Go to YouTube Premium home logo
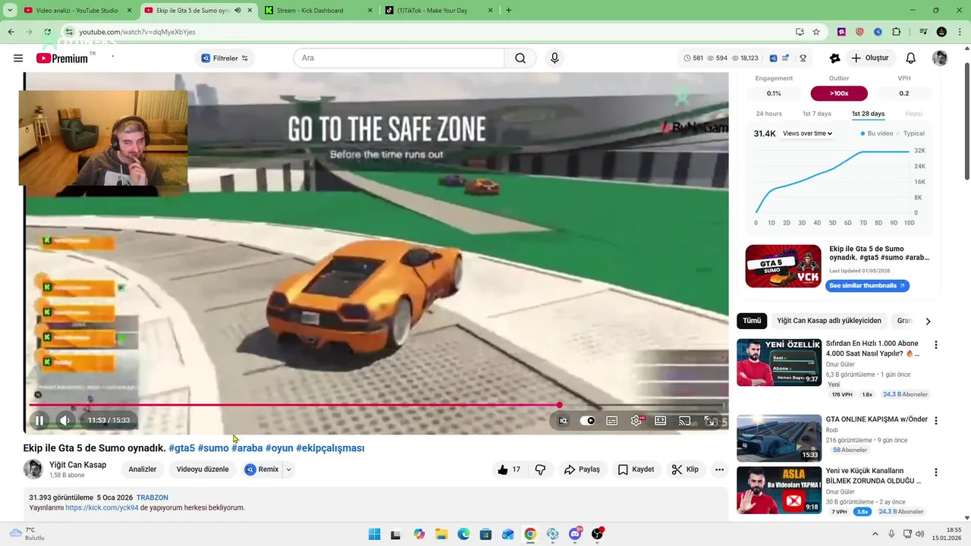The image size is (971, 546). coord(62,58)
